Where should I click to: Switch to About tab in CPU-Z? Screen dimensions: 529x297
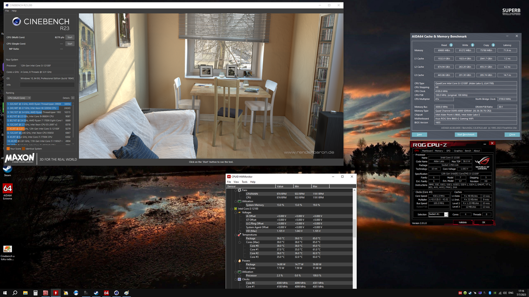tap(477, 151)
